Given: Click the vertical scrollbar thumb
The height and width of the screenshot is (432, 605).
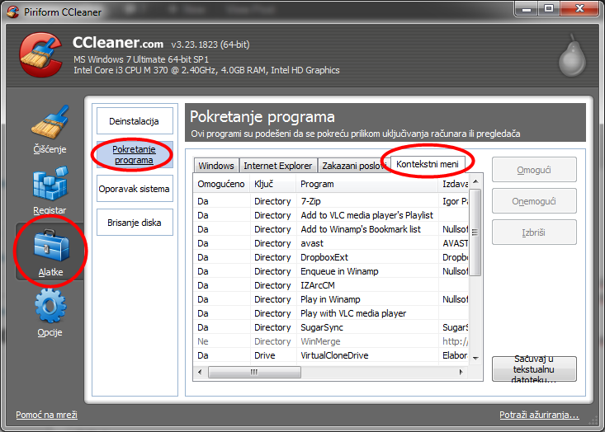Looking at the screenshot, I should 475,232.
